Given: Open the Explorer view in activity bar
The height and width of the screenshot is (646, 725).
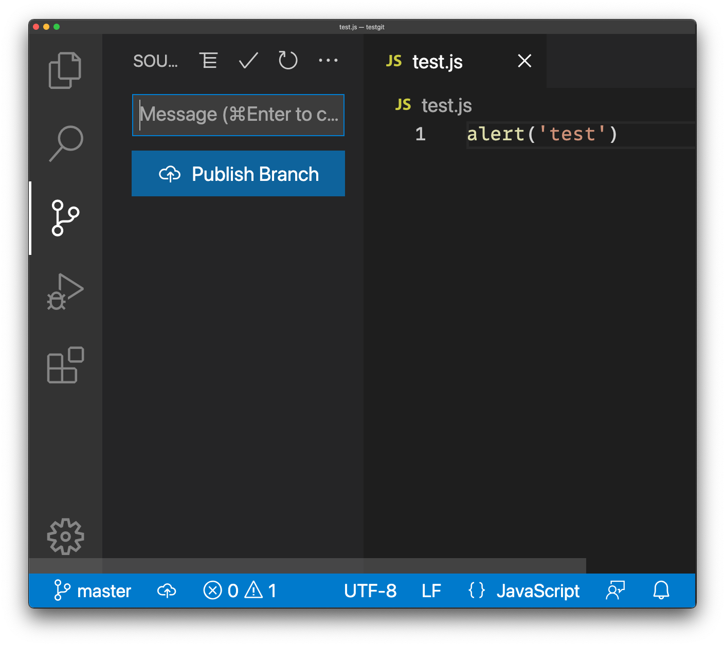Looking at the screenshot, I should 65,70.
